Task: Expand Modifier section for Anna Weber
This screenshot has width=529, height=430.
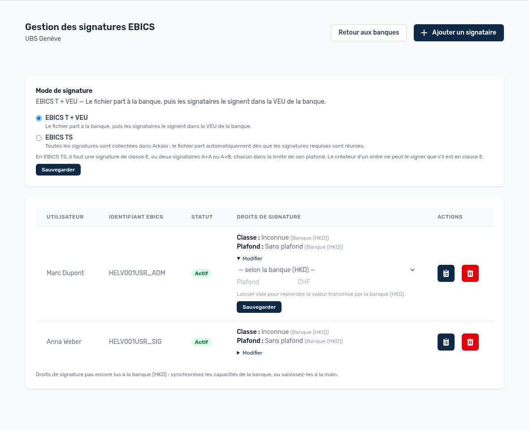Action: click(x=250, y=353)
